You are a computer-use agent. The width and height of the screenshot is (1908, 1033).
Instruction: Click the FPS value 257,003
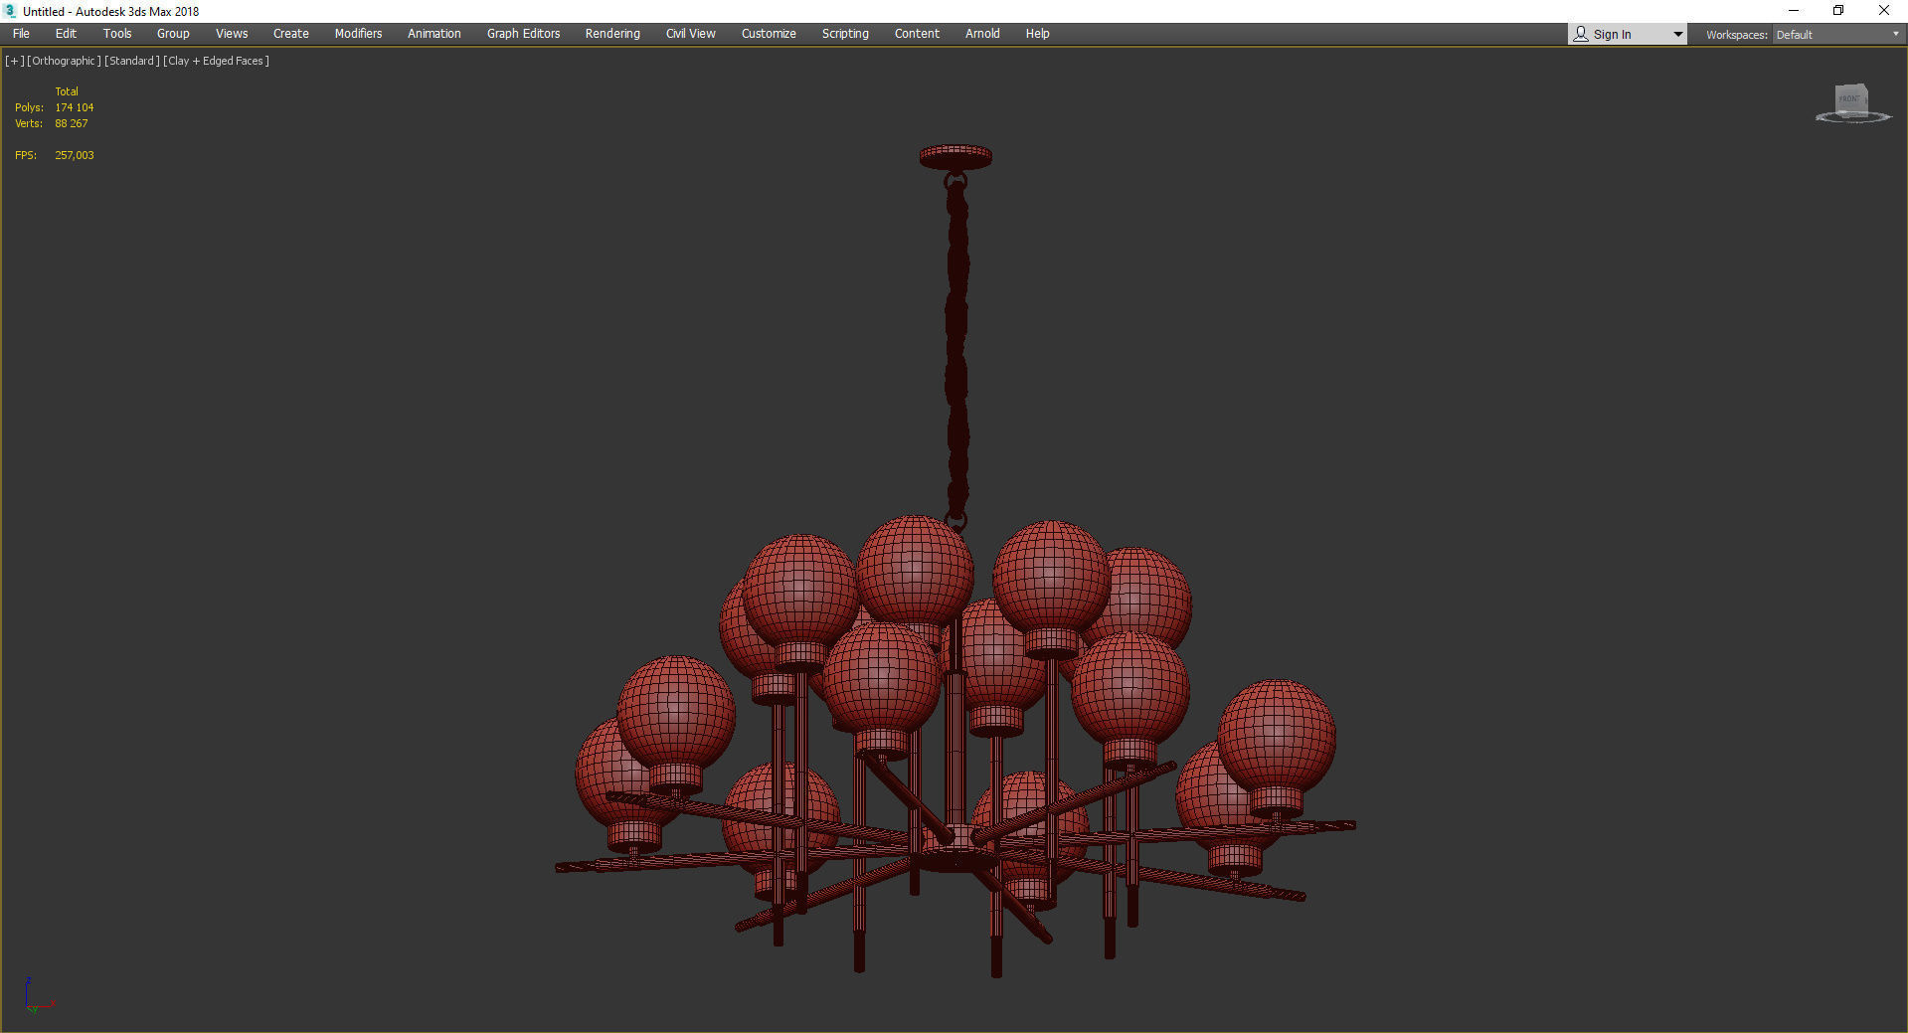(75, 155)
